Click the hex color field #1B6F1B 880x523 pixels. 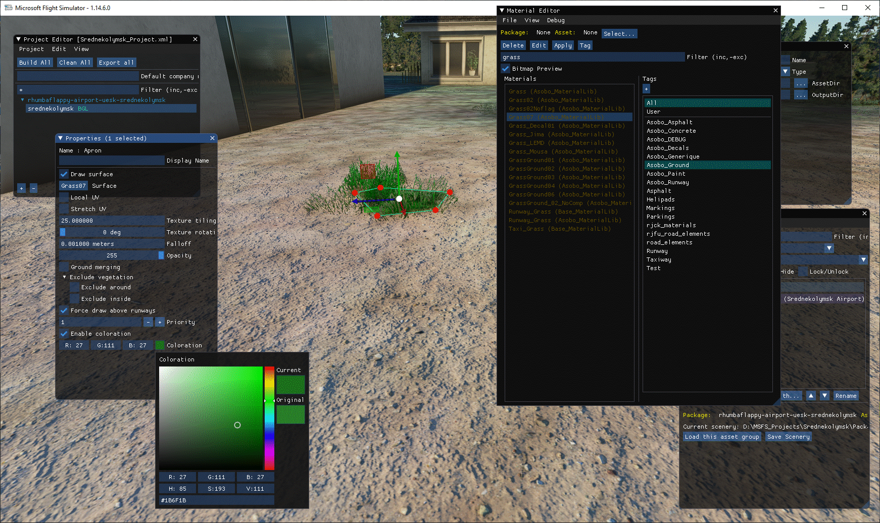(217, 500)
